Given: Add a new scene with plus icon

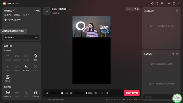Looking at the screenshot, I should [38, 15].
